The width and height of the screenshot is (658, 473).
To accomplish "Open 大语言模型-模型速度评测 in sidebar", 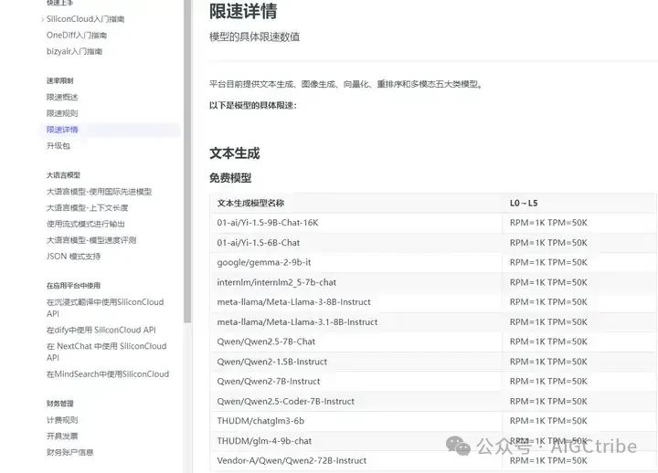I will pyautogui.click(x=91, y=240).
